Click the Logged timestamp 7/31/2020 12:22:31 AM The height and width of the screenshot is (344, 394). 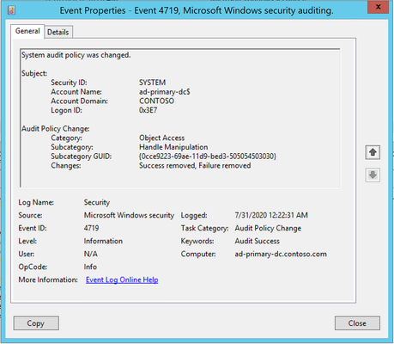click(x=271, y=215)
